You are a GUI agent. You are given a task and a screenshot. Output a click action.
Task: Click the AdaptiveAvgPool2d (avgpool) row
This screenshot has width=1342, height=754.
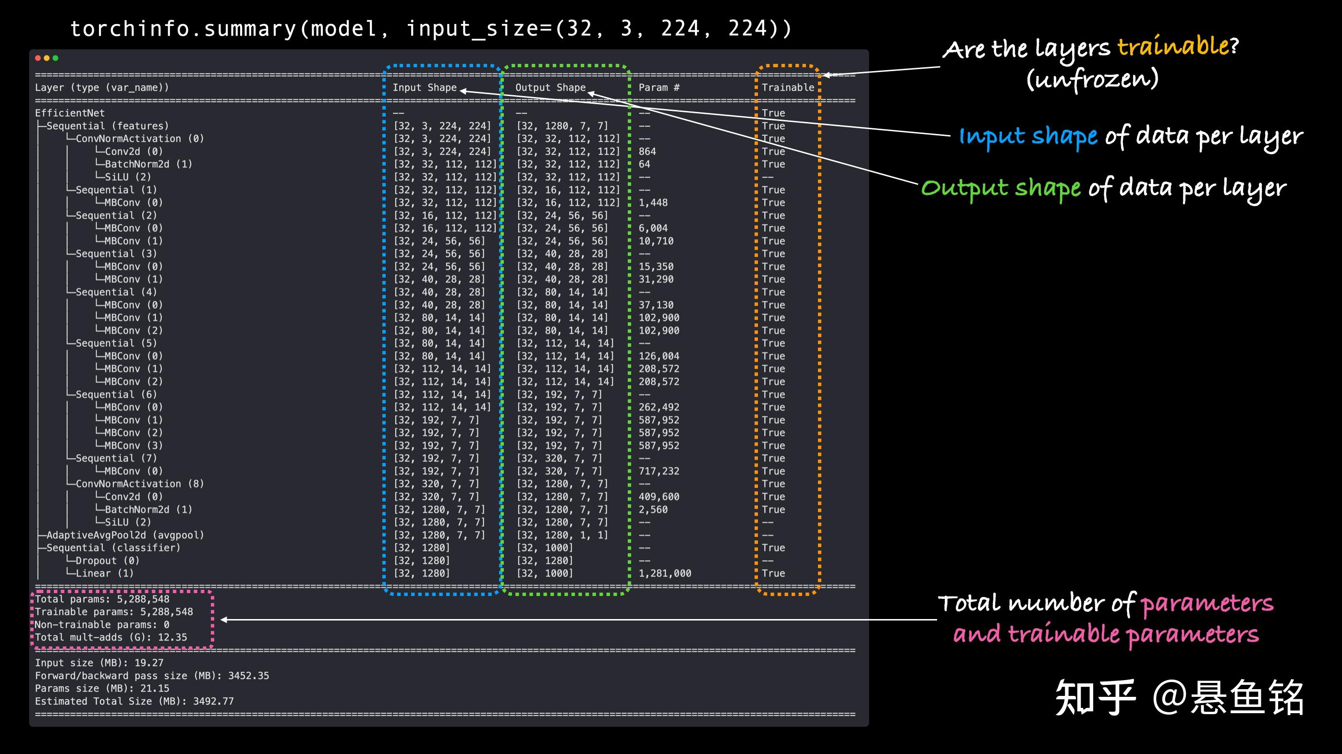125,535
